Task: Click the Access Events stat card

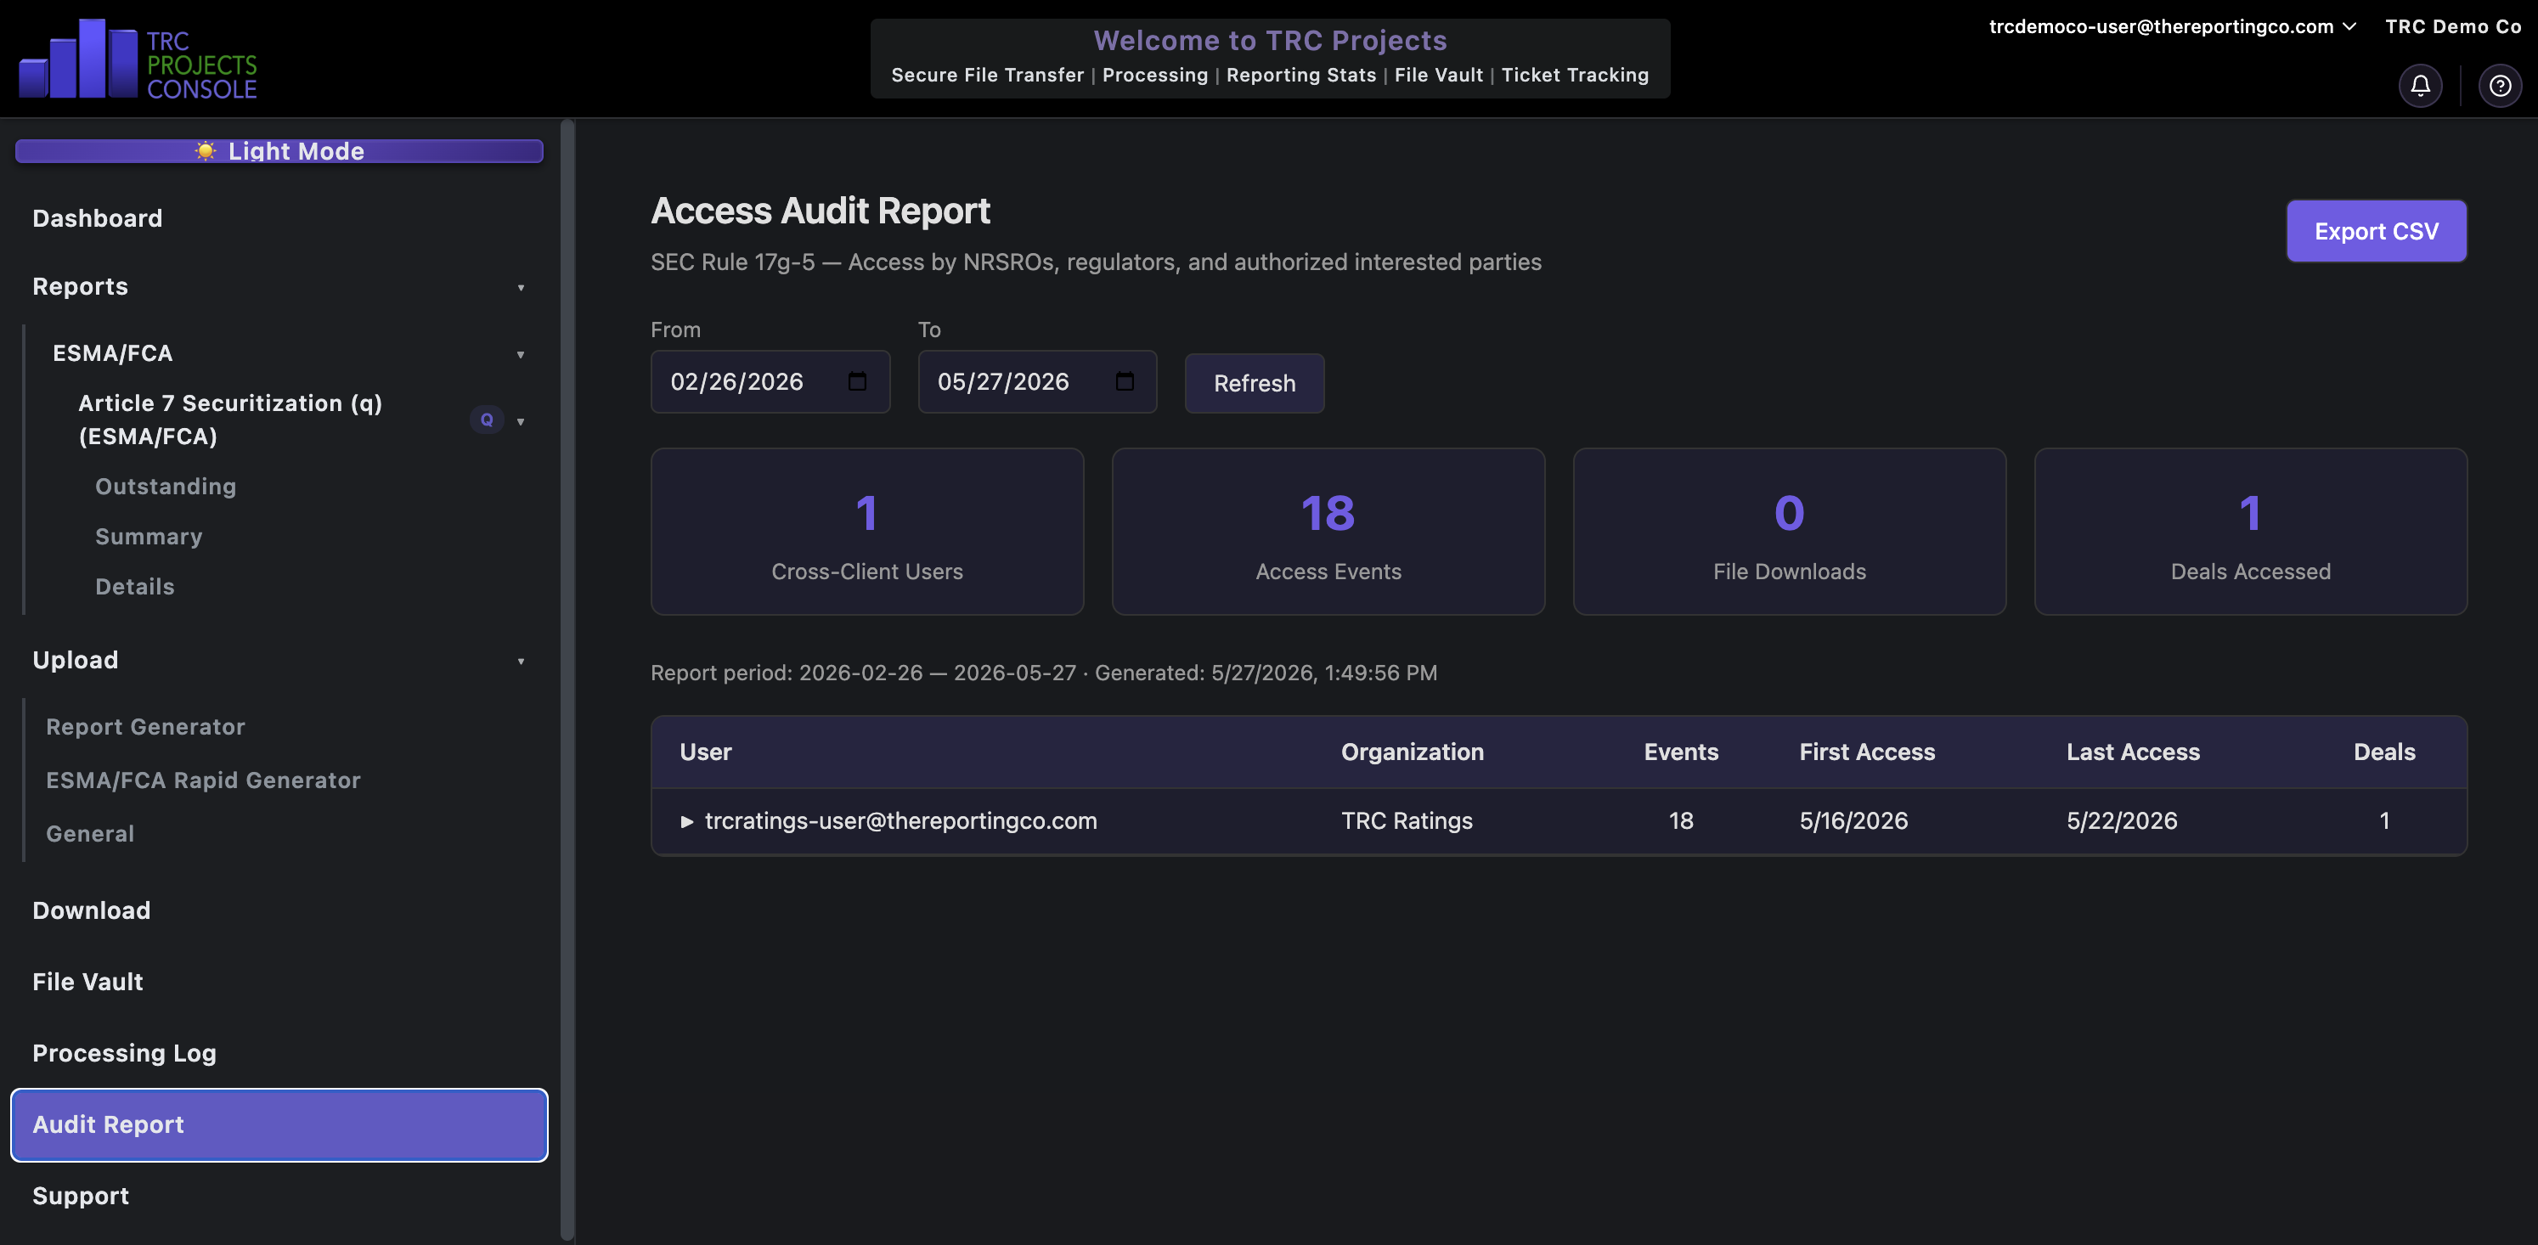Action: tap(1328, 532)
